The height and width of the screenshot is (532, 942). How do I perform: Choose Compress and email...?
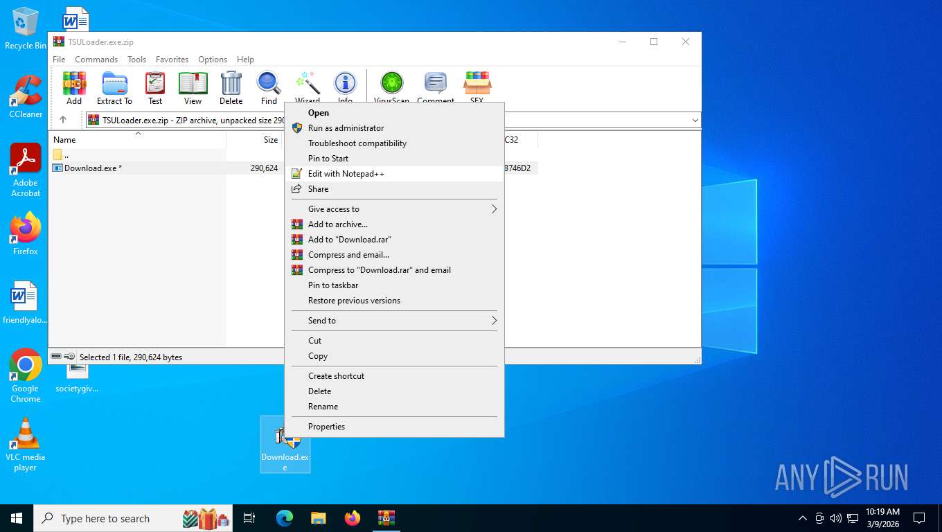[394, 255]
